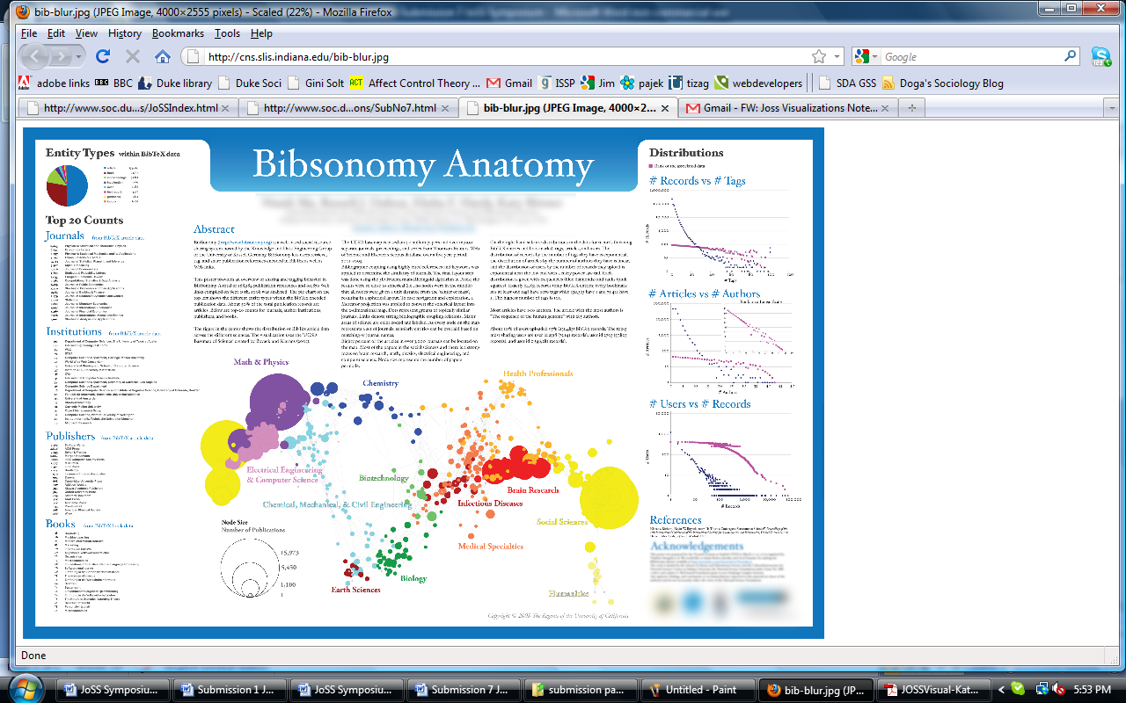The image size is (1126, 703).
Task: Open the pajek bookmark
Action: 641,83
